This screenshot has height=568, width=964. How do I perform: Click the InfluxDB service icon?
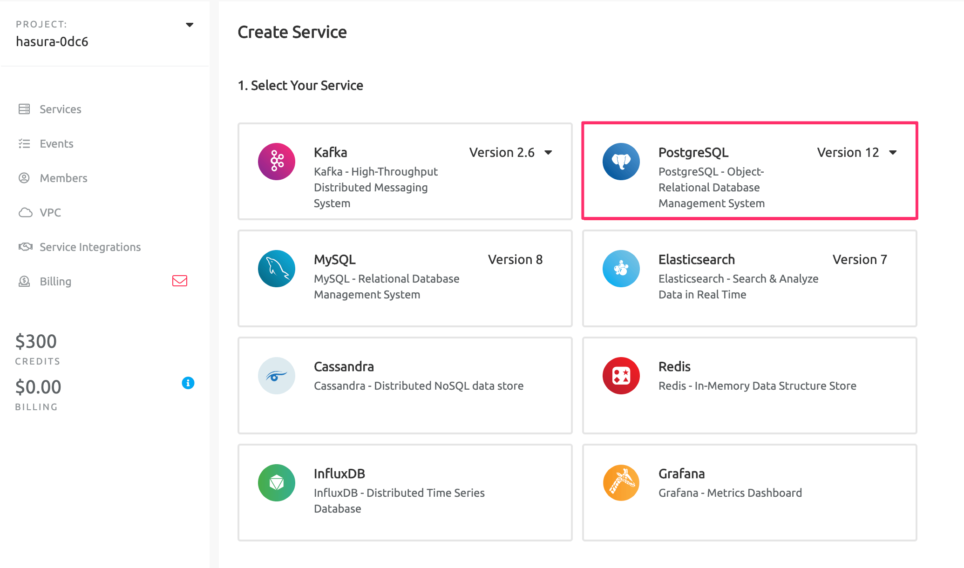(276, 482)
